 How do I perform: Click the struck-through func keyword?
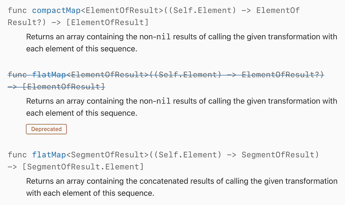tap(17, 75)
